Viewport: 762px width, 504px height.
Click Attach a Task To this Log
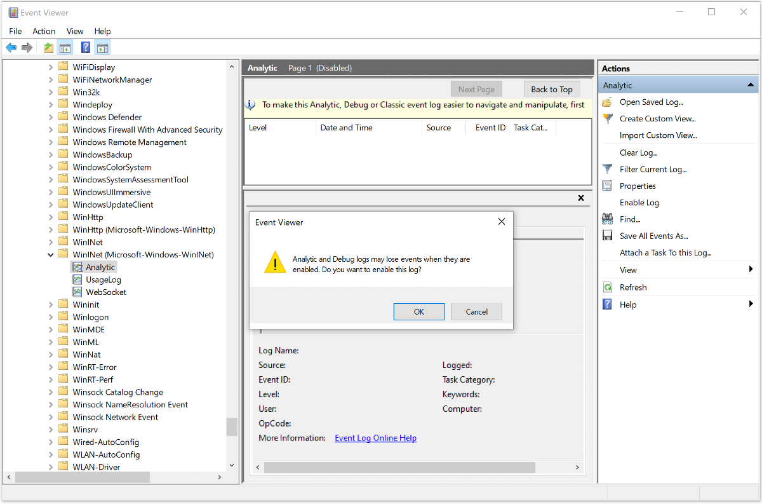click(x=665, y=252)
